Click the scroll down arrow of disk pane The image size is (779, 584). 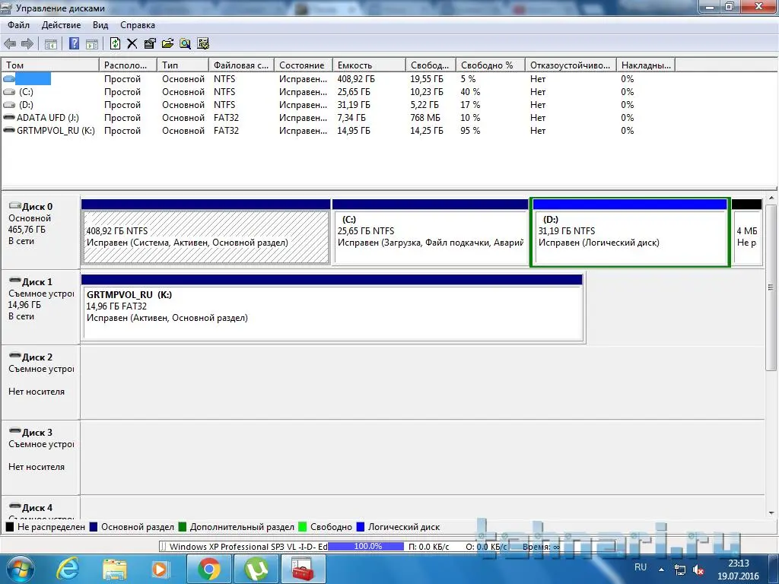pos(771,513)
